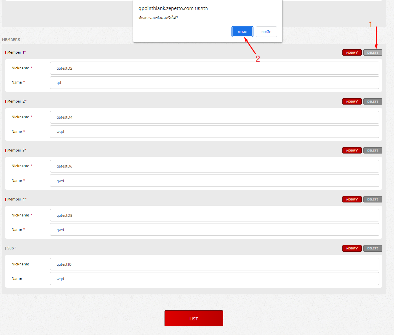Click MODIFY for Sub 1

click(x=352, y=248)
